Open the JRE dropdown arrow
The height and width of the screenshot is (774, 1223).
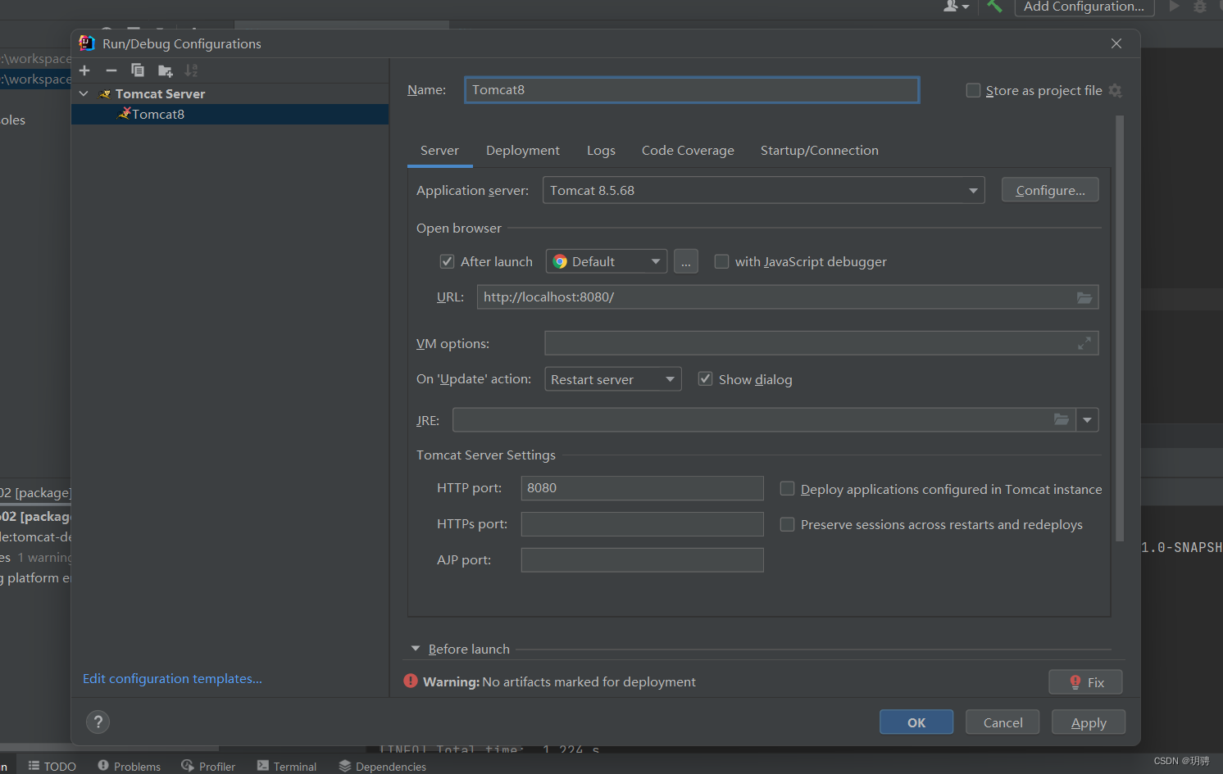[1087, 420]
